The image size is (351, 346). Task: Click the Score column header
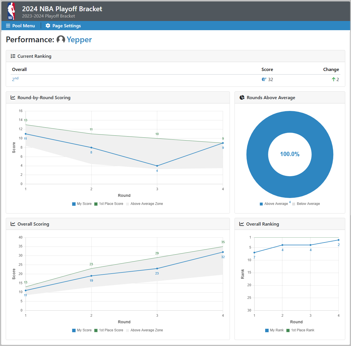(x=267, y=69)
